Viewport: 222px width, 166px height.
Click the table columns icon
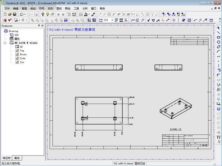[211, 20]
